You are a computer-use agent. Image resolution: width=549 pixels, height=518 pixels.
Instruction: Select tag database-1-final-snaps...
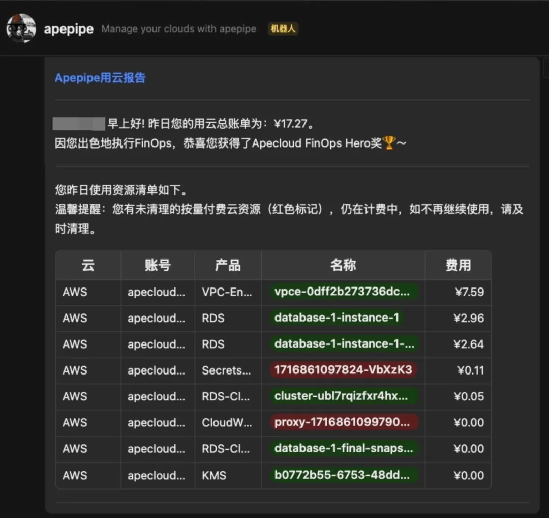coord(344,448)
